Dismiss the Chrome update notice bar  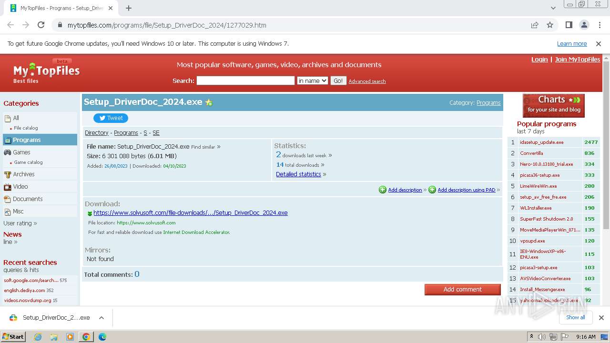[599, 44]
